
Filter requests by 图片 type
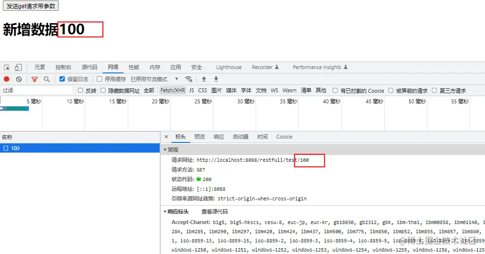tap(216, 90)
